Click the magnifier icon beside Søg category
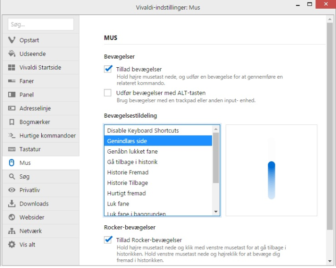Viewport: 336px width, 268px height. pyautogui.click(x=12, y=176)
